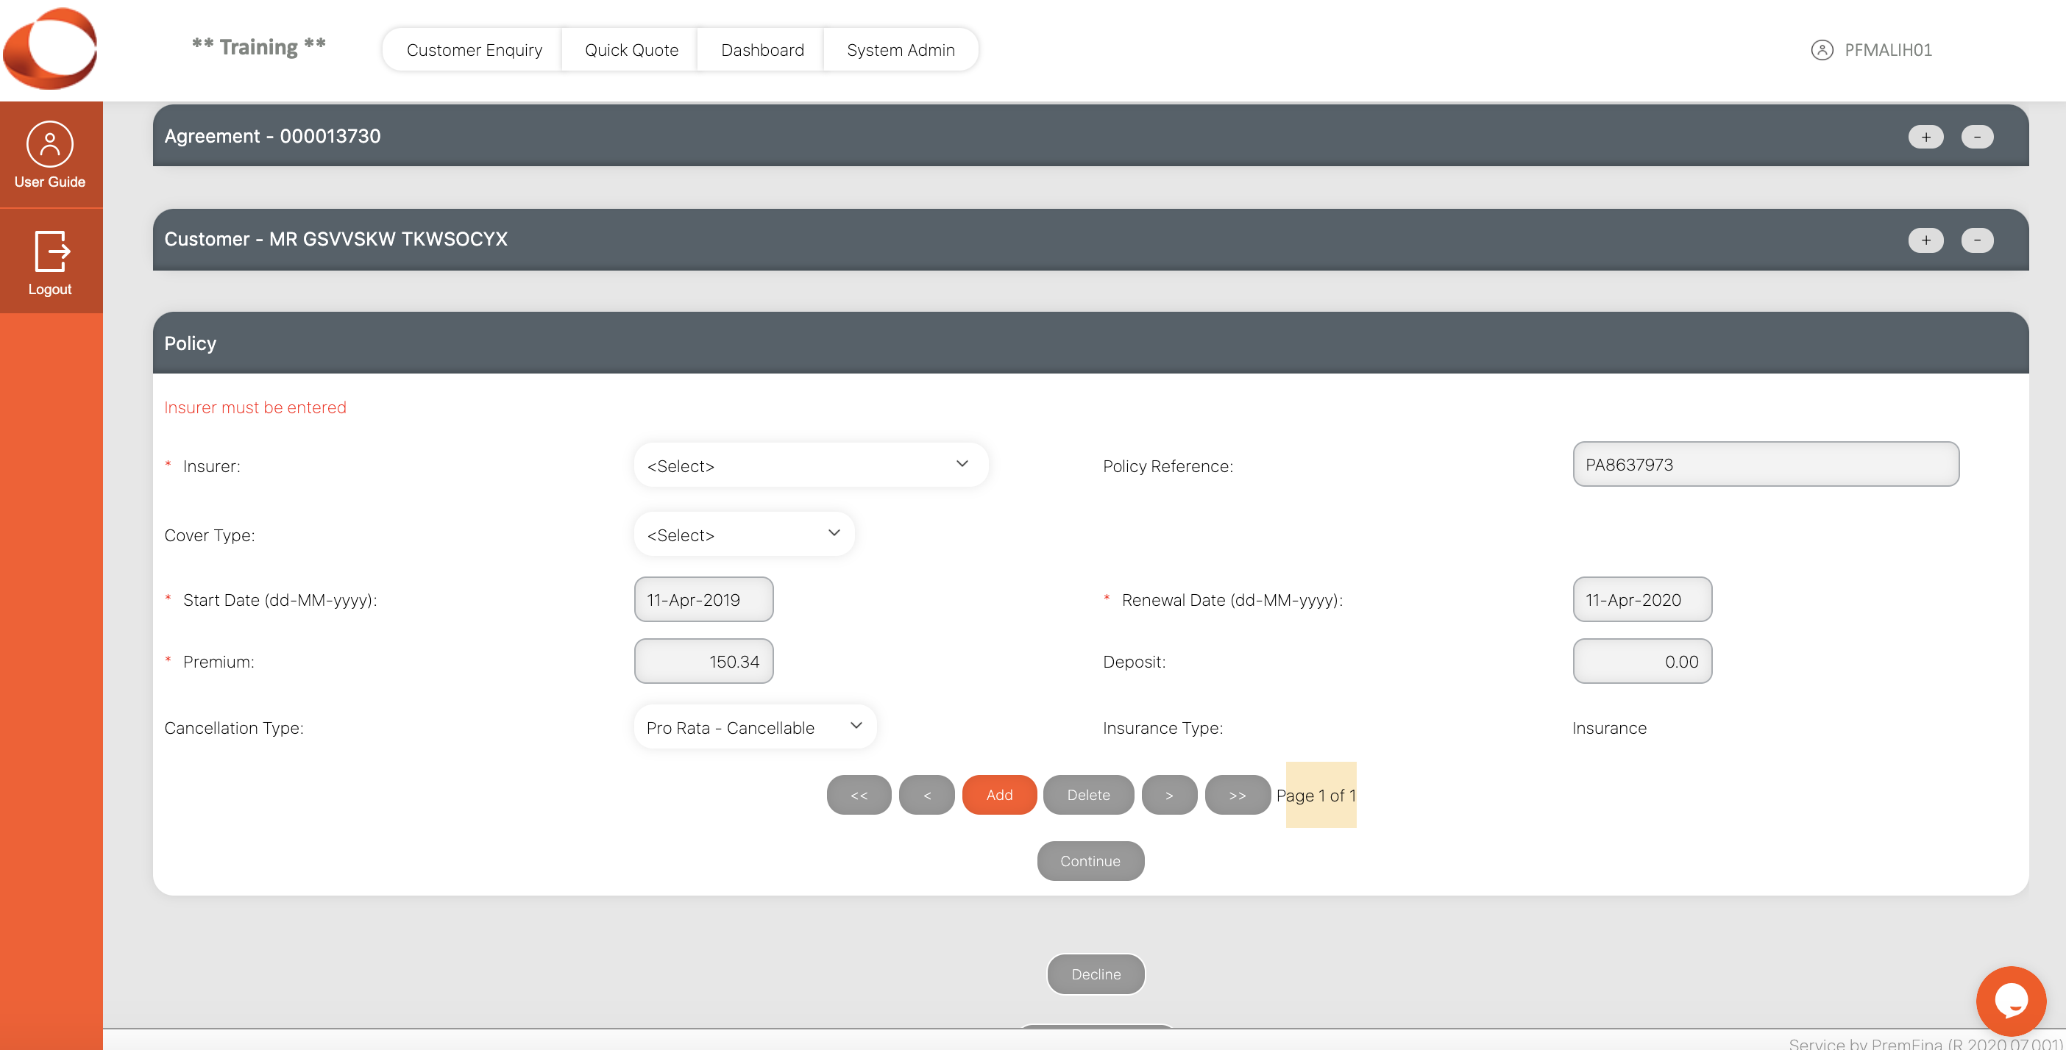2066x1050 pixels.
Task: Select the Dashboard tab
Action: point(761,49)
